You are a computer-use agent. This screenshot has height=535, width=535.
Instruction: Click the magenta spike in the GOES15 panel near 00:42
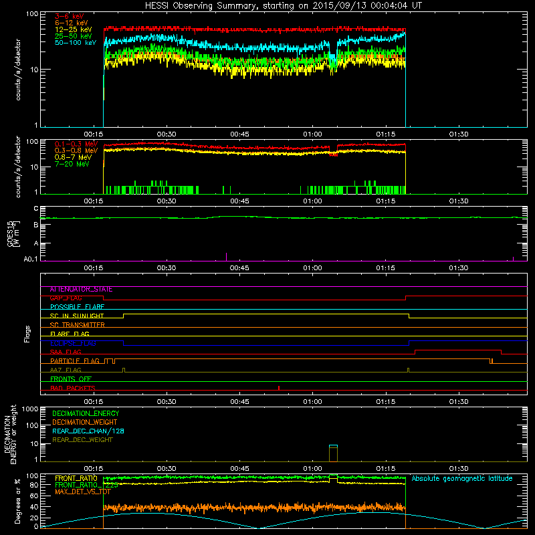(x=227, y=257)
